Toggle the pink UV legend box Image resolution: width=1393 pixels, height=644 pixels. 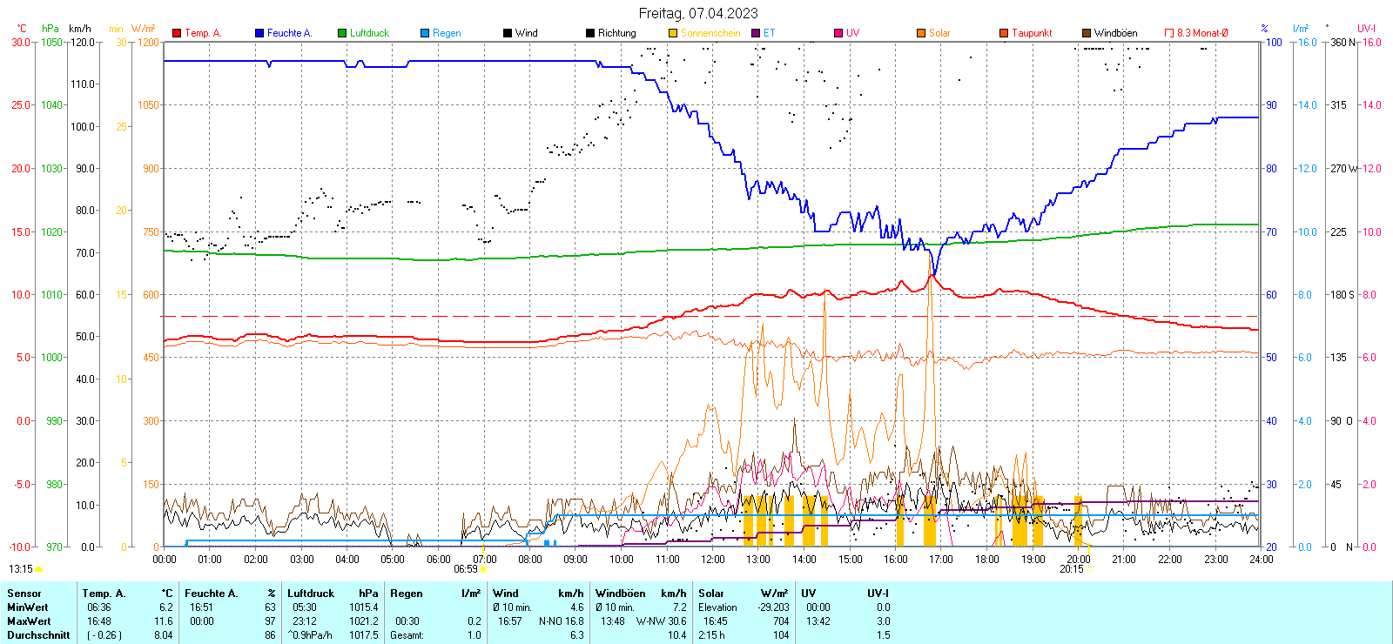click(x=838, y=33)
